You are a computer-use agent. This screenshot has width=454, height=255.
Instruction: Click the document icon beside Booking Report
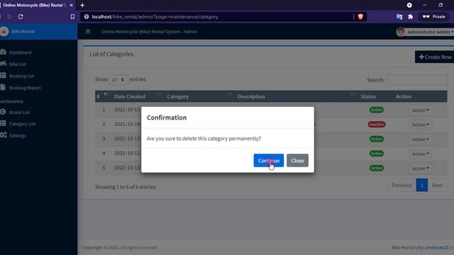3,87
